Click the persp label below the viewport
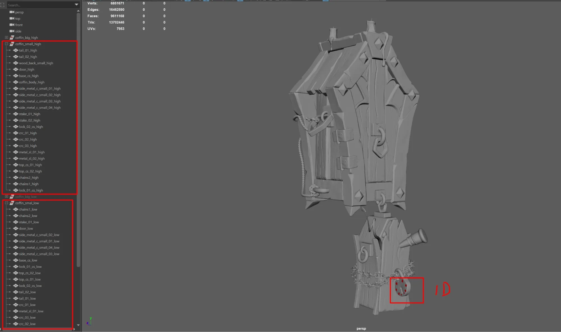This screenshot has height=332, width=561. click(x=361, y=329)
